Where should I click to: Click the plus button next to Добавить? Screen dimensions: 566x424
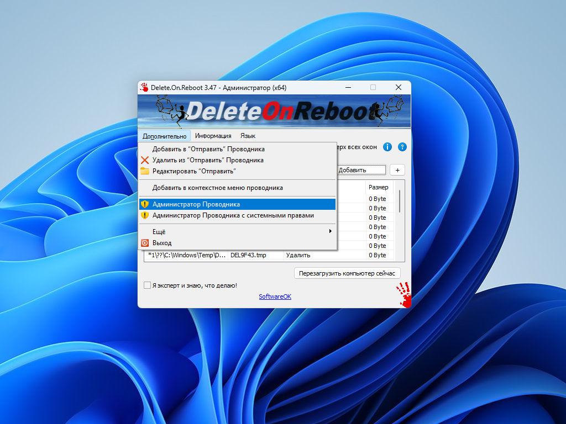click(x=397, y=170)
